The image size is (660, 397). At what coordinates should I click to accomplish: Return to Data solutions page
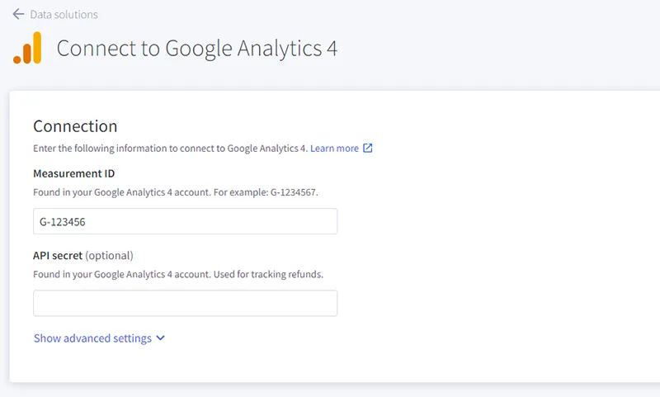click(64, 14)
